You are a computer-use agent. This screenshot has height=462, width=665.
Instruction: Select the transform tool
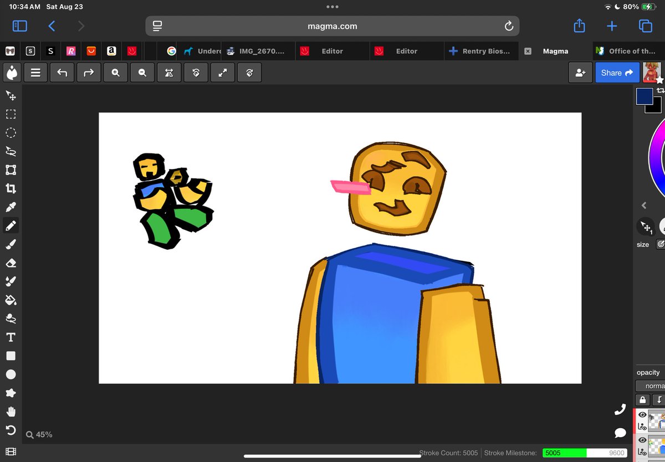click(11, 170)
